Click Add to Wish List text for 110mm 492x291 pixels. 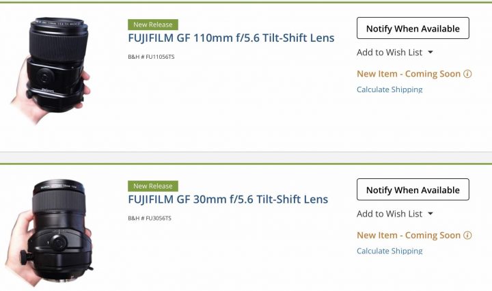[x=389, y=53]
